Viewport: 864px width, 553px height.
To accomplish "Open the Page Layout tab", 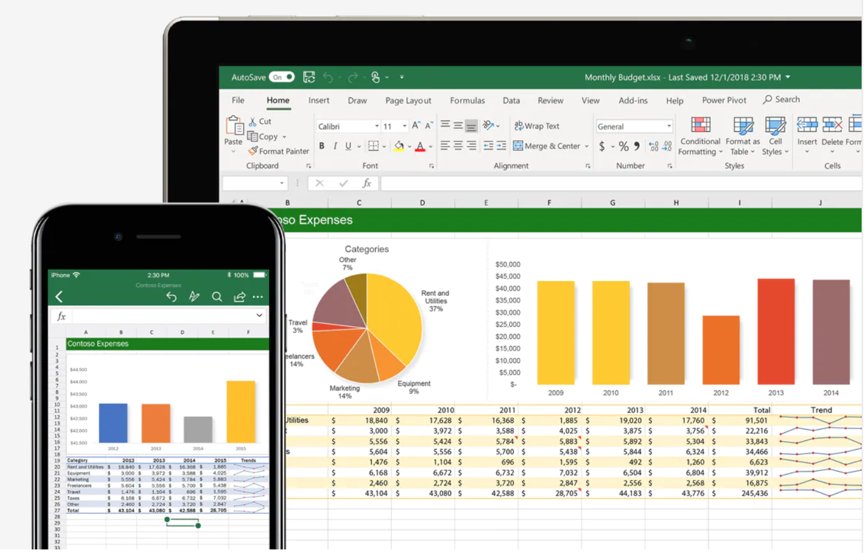I will pyautogui.click(x=408, y=101).
